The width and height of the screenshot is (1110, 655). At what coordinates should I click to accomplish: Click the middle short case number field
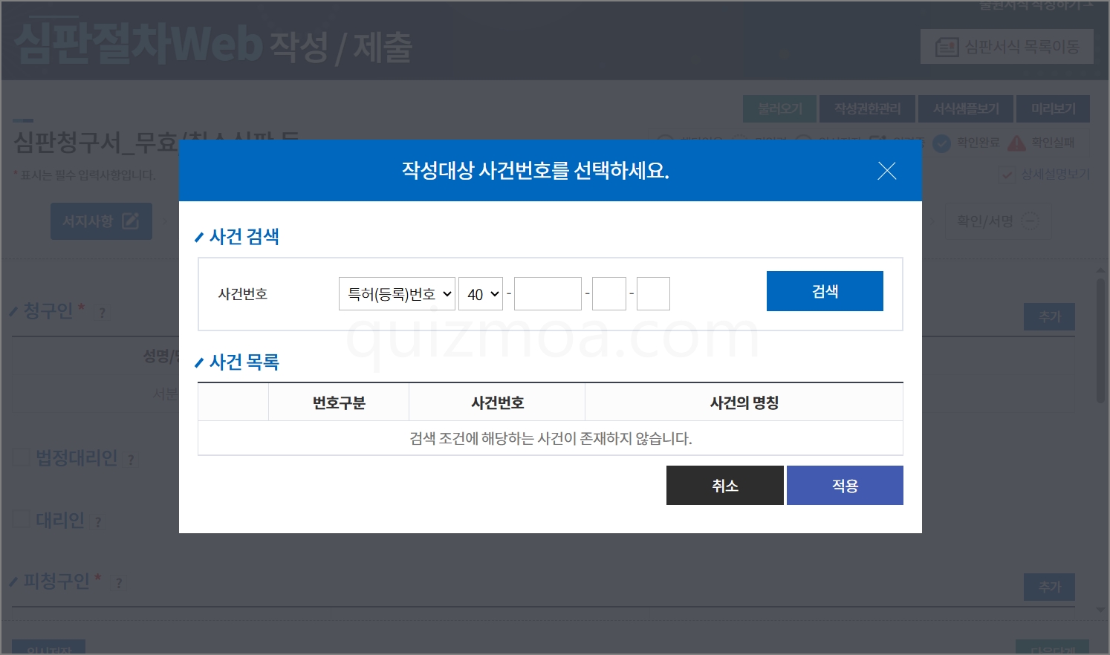609,294
